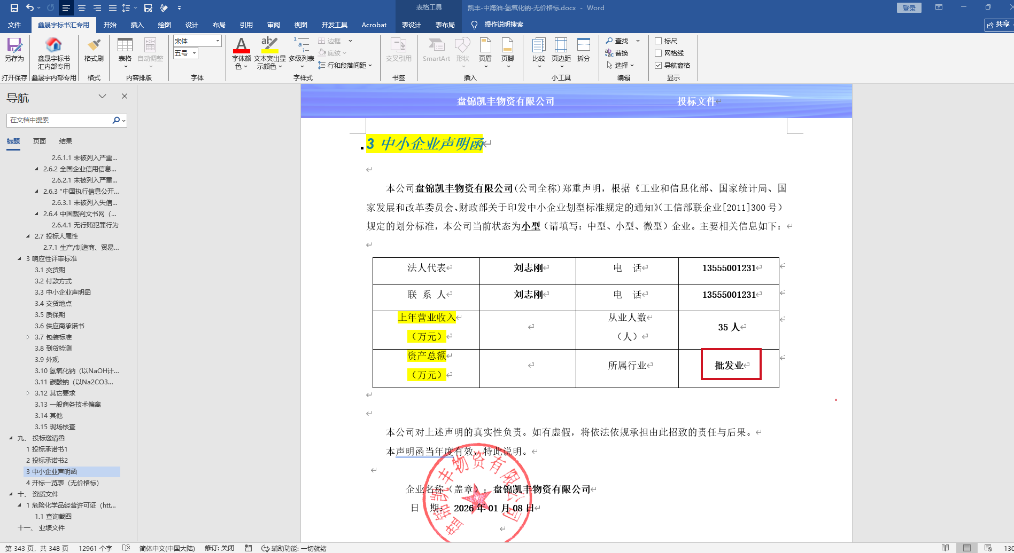Image resolution: width=1014 pixels, height=553 pixels.
Task: Enable the 网格线 gridlines checkbox
Action: pyautogui.click(x=659, y=53)
